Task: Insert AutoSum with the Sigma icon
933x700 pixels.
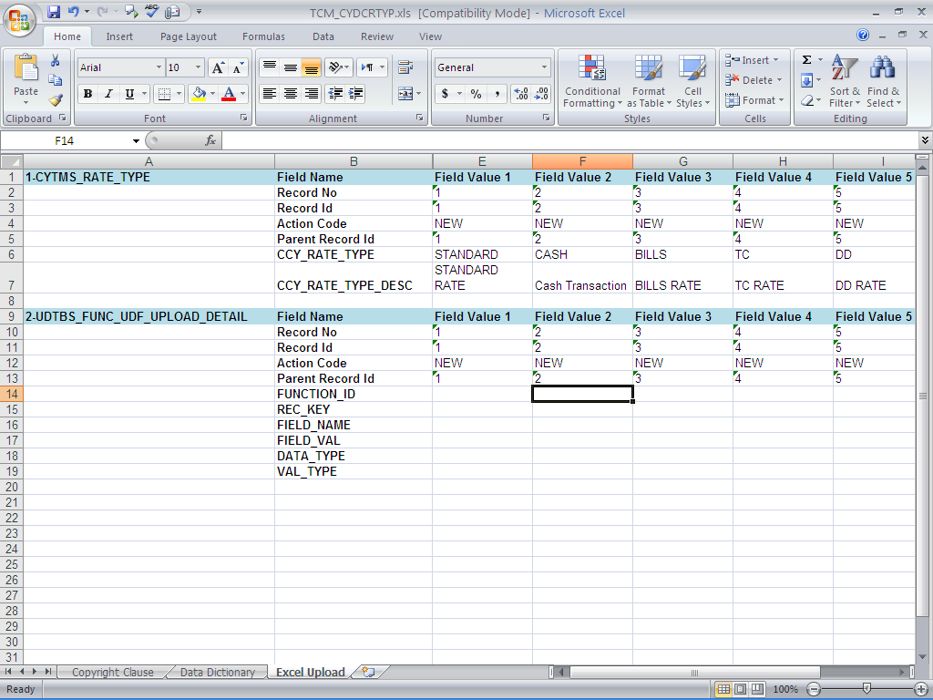Action: click(x=807, y=59)
